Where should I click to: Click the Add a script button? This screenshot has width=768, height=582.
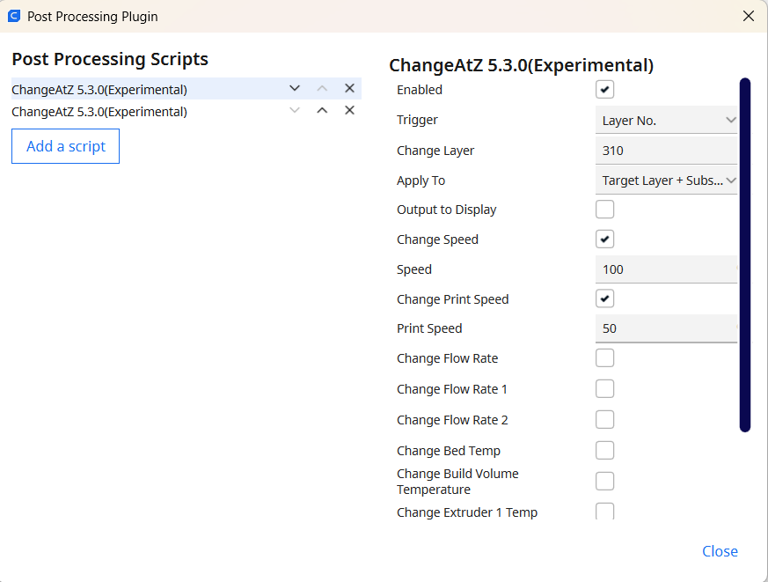(x=65, y=146)
